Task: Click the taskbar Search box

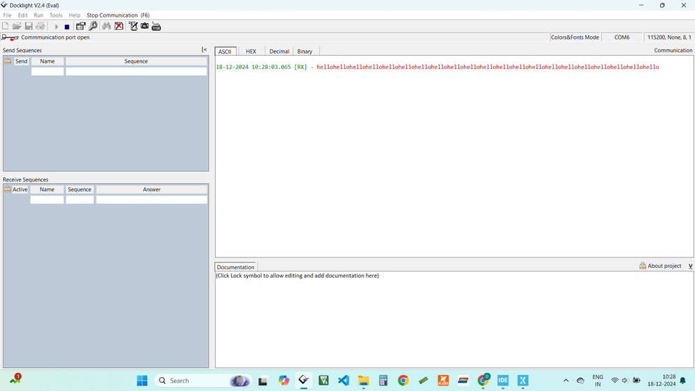Action: [203, 381]
